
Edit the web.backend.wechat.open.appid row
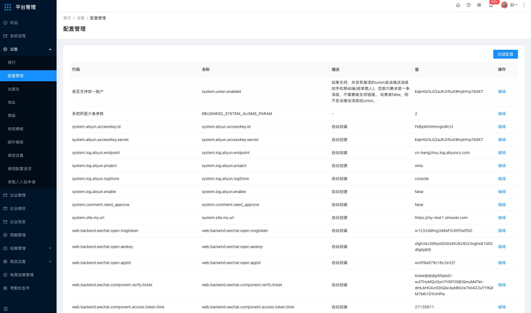(x=502, y=263)
